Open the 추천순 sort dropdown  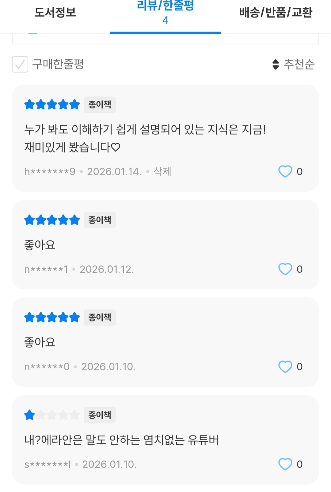(293, 64)
